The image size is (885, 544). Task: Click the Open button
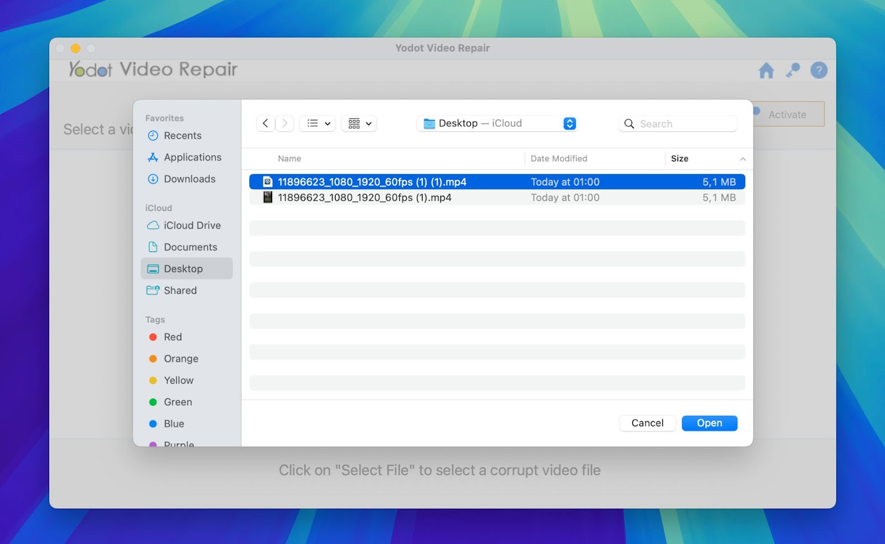tap(710, 423)
